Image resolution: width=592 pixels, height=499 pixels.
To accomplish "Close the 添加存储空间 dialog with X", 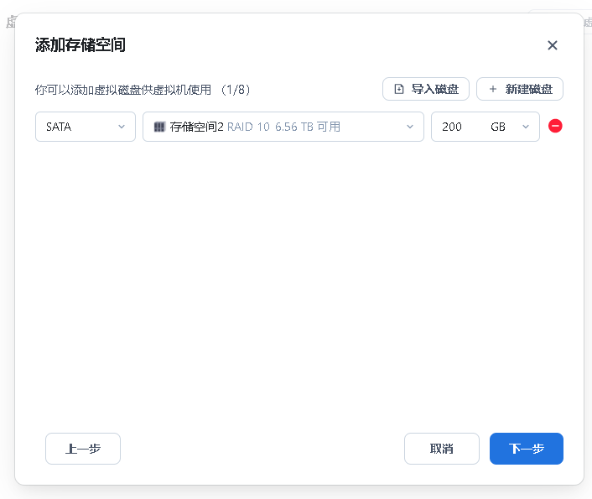I will (x=552, y=45).
